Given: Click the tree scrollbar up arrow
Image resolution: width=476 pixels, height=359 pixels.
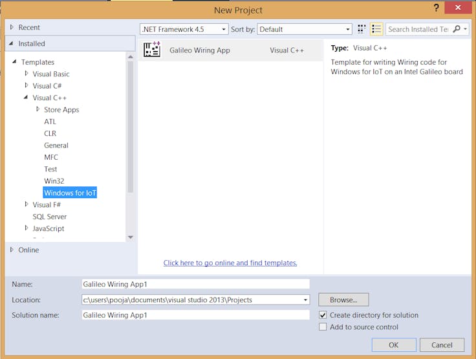Looking at the screenshot, I should click(131, 57).
